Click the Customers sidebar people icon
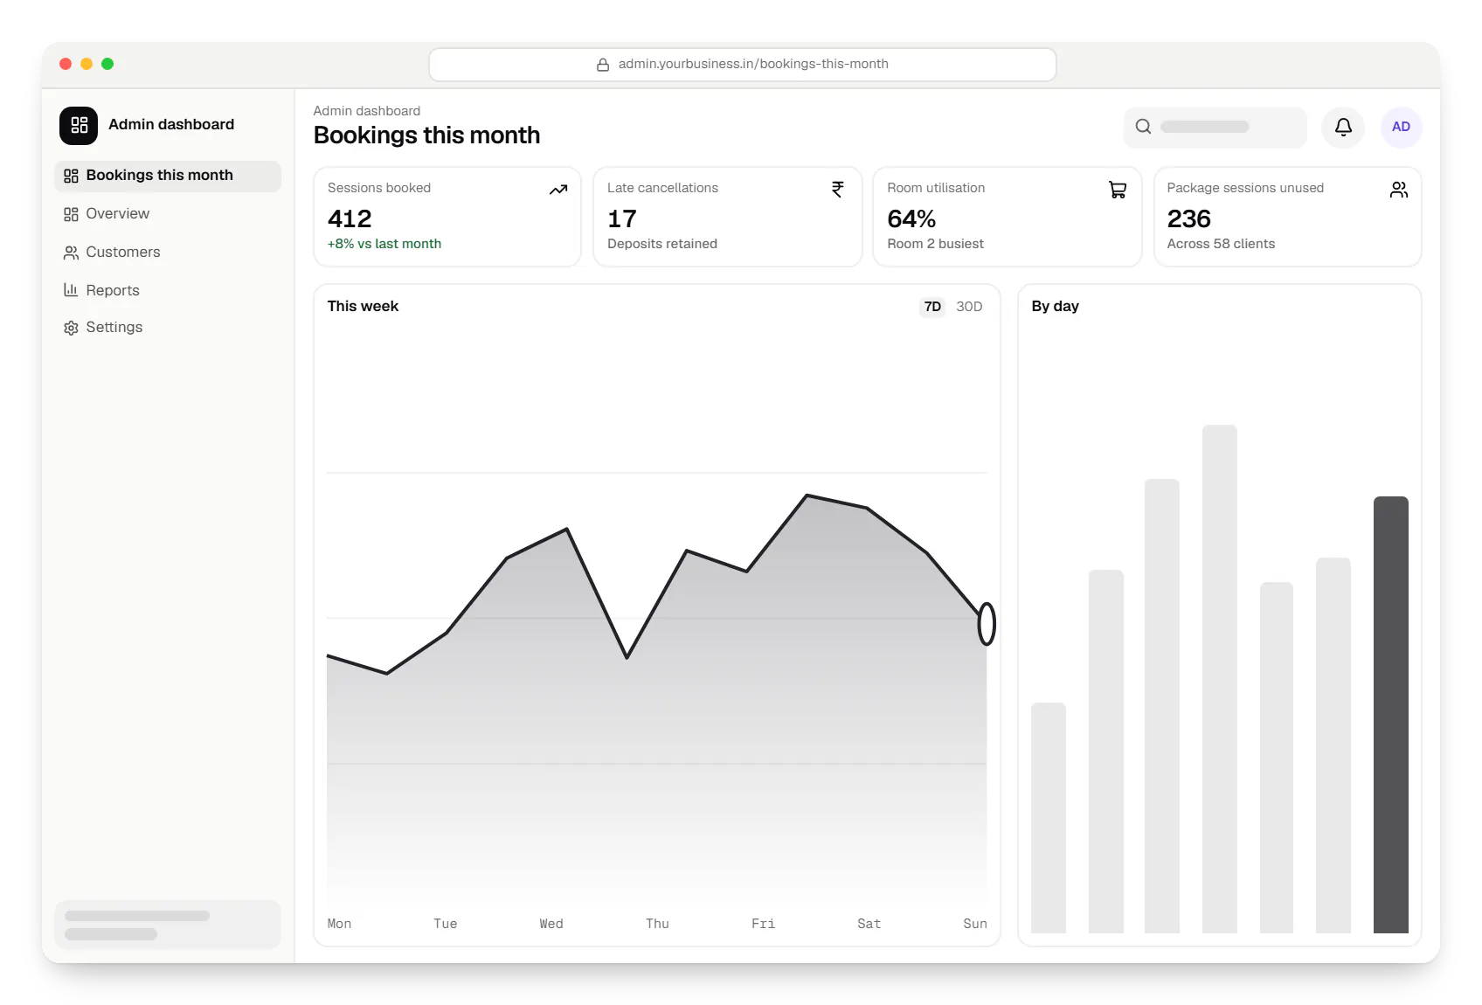This screenshot has height=1005, width=1482. point(71,253)
